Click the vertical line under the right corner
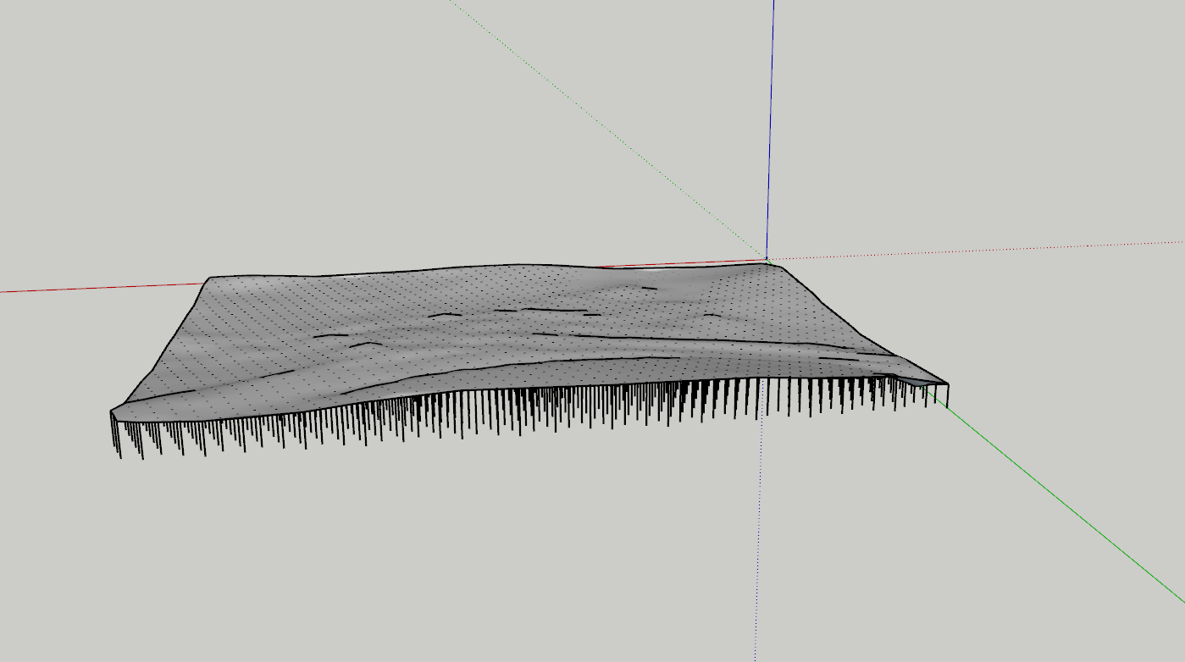 [947, 395]
